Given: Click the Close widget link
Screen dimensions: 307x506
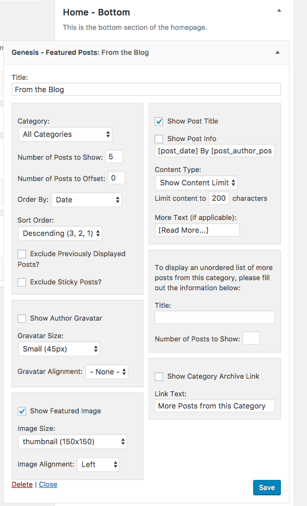Looking at the screenshot, I should [x=48, y=484].
